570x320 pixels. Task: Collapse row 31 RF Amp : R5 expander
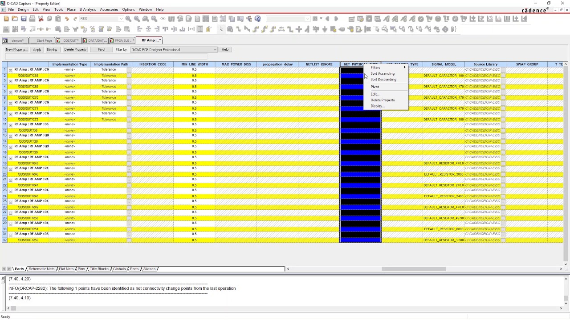[x=10, y=235]
